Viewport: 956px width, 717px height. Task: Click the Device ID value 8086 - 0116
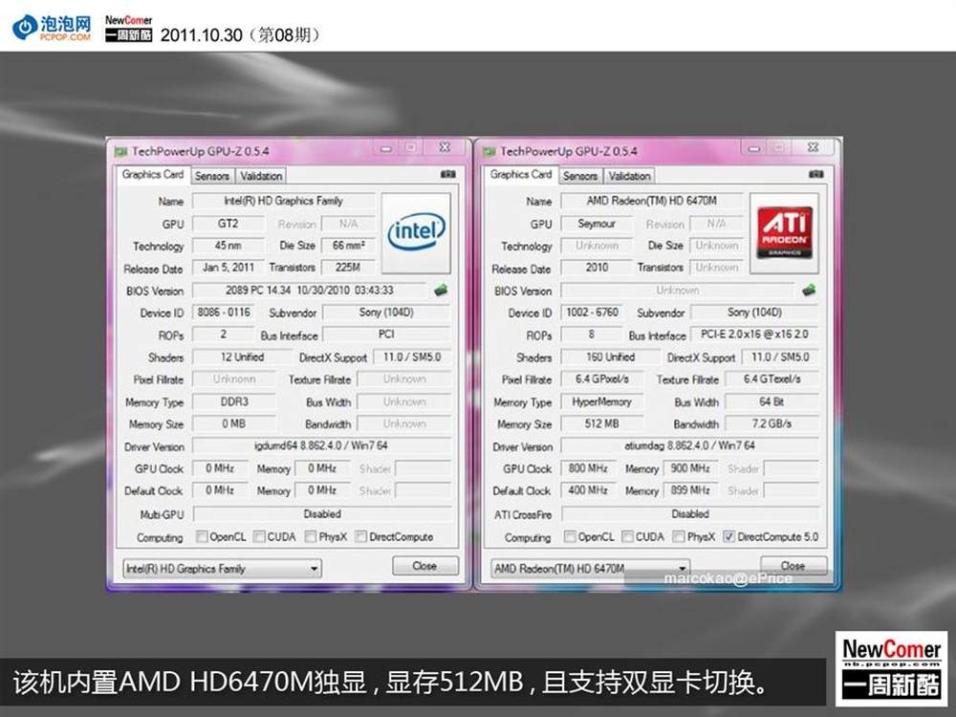pyautogui.click(x=224, y=313)
